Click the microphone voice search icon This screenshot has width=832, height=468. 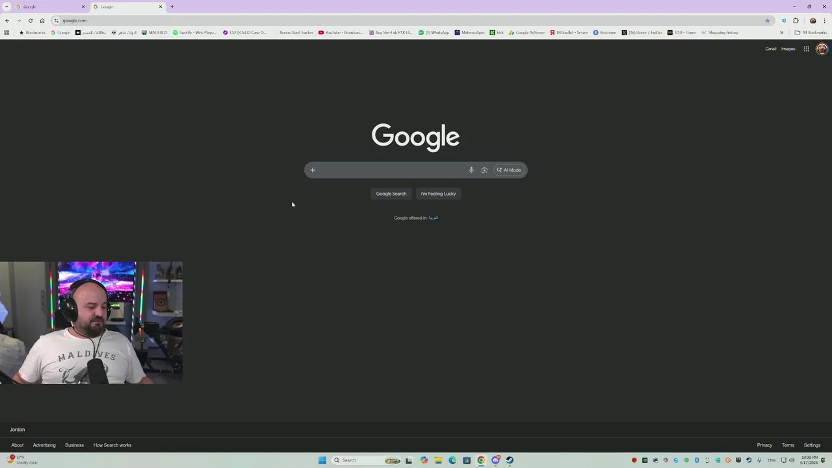[471, 170]
